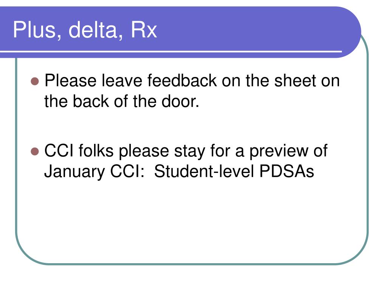387x290 pixels.
Task: Click the line 'January CCI: Student-level PDSAs'
Action: coord(179,171)
